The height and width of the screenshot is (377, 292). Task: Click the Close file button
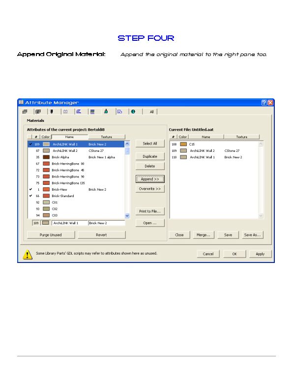click(x=179, y=235)
